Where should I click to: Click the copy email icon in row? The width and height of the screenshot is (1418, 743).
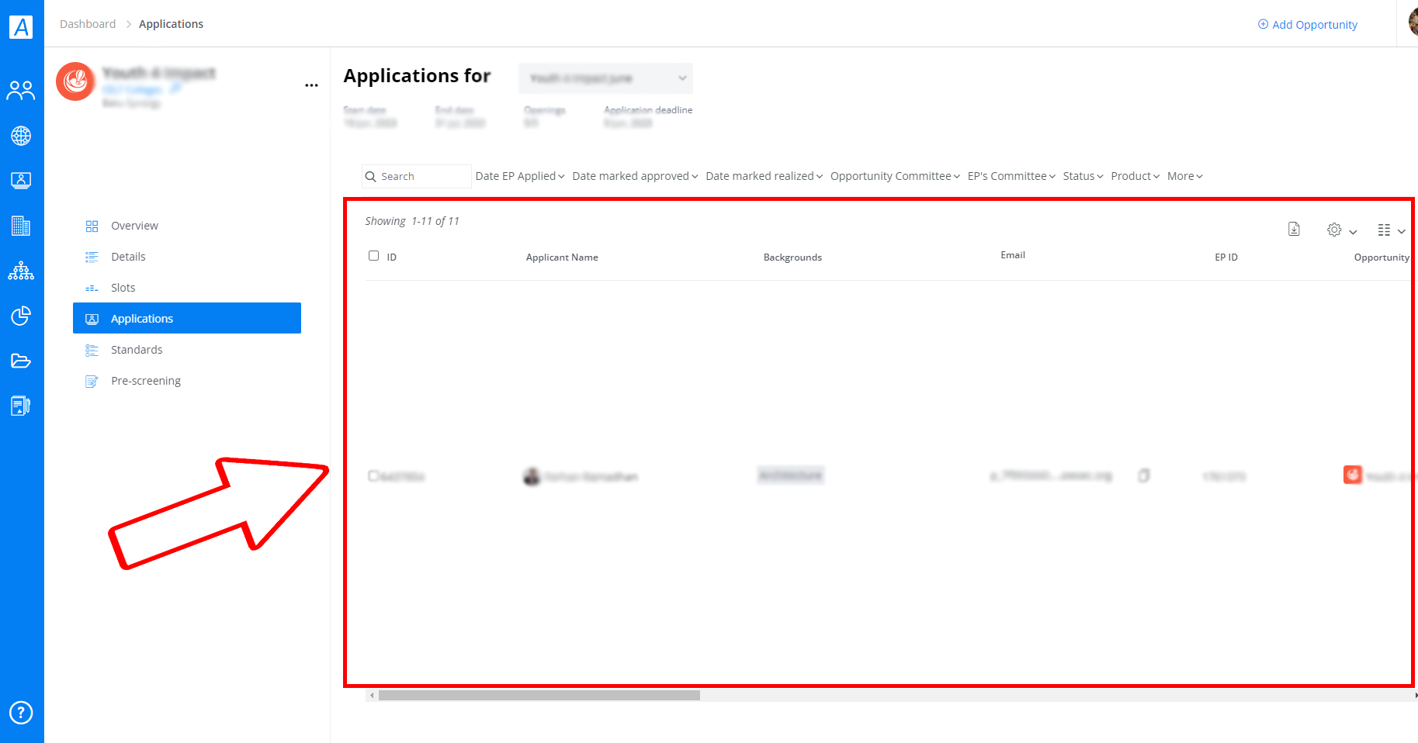(1144, 475)
